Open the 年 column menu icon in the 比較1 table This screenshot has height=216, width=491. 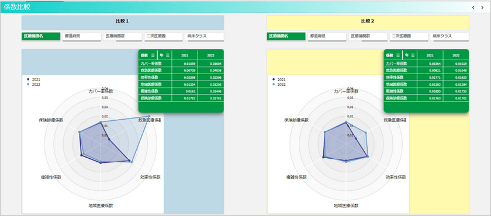click(x=168, y=55)
